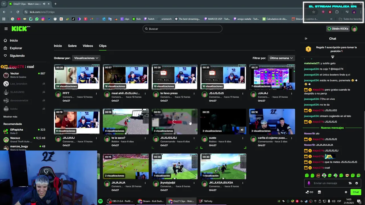Viewport: 365px width, 205px height.
Task: Mute the susto clip preview
Action: [x=242, y=130]
